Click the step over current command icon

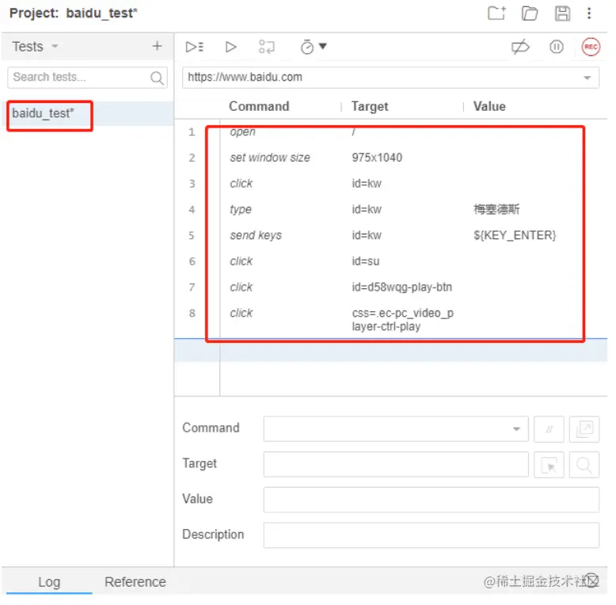(x=267, y=47)
